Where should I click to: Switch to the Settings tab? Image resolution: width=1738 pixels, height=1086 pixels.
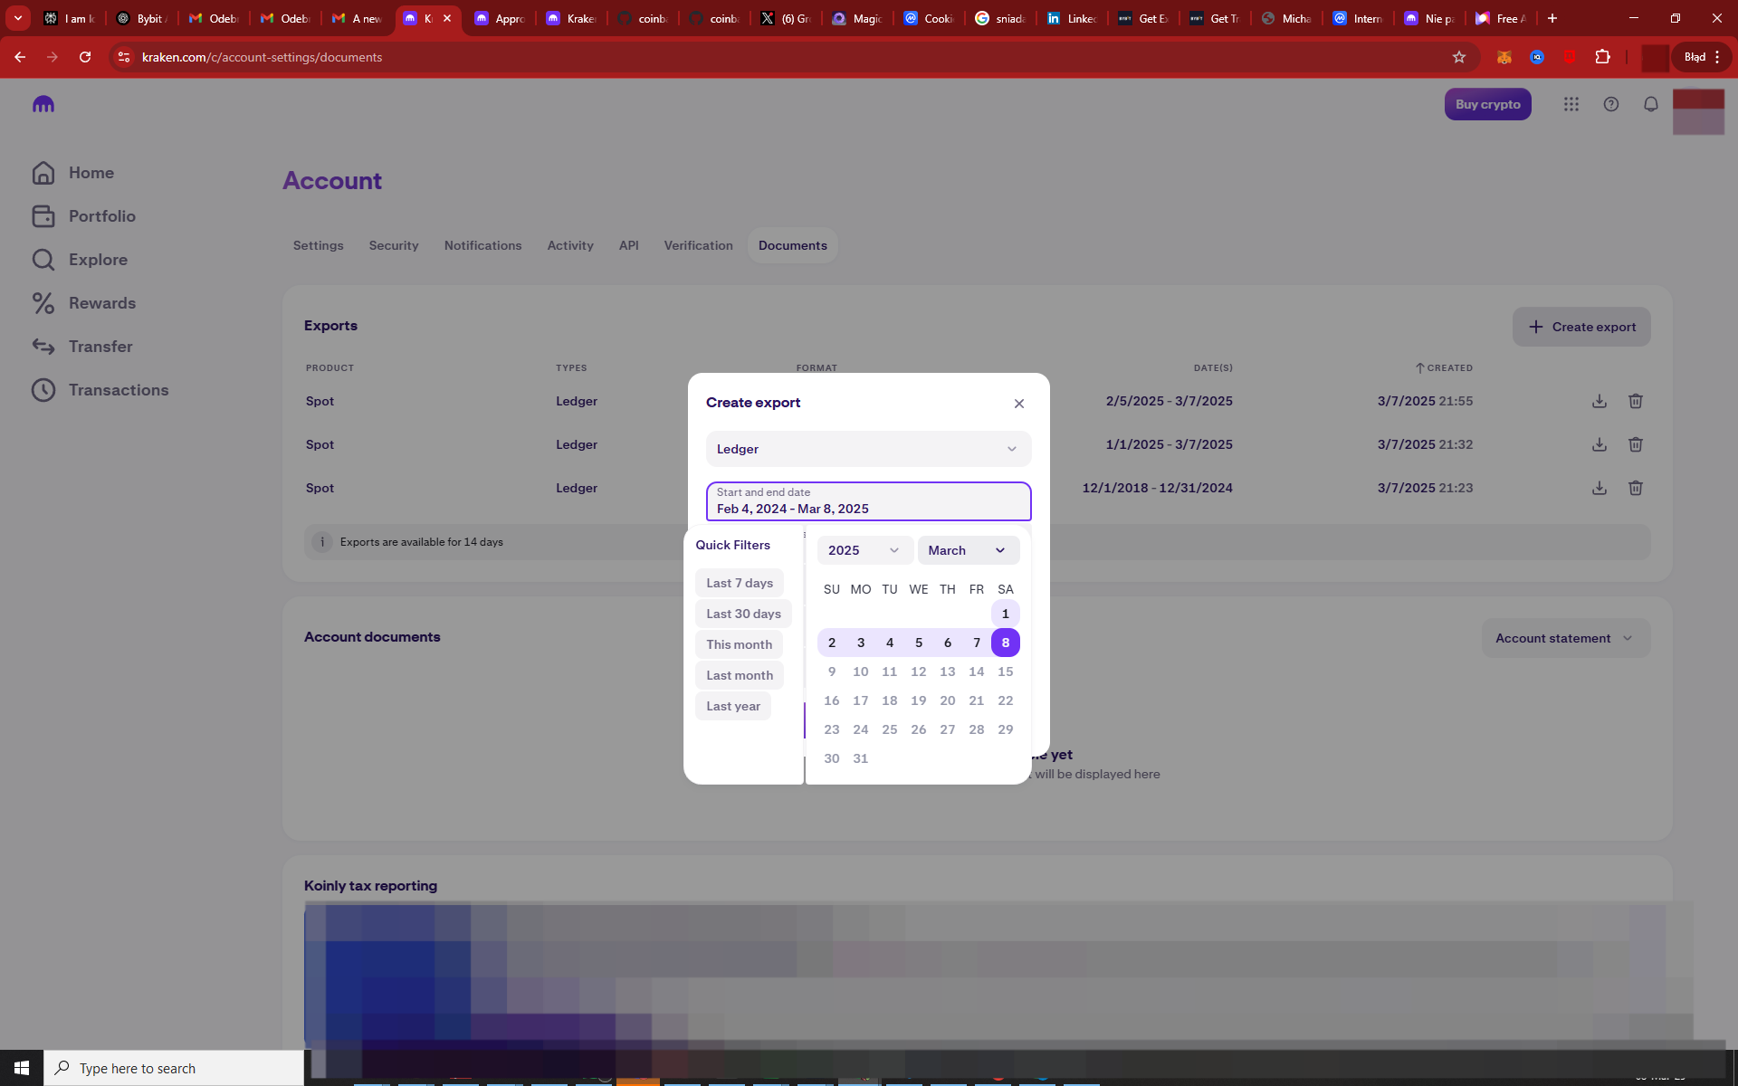(x=319, y=245)
